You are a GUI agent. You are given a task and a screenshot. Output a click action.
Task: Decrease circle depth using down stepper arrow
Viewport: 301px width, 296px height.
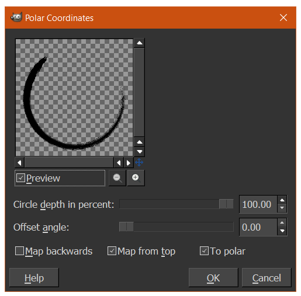[282, 208]
